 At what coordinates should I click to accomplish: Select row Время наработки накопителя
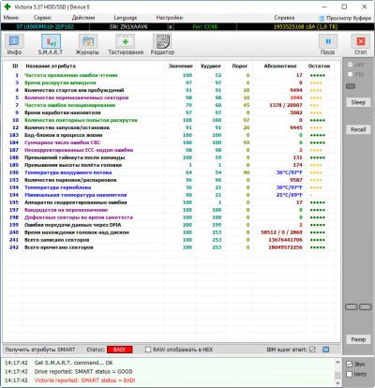point(172,112)
